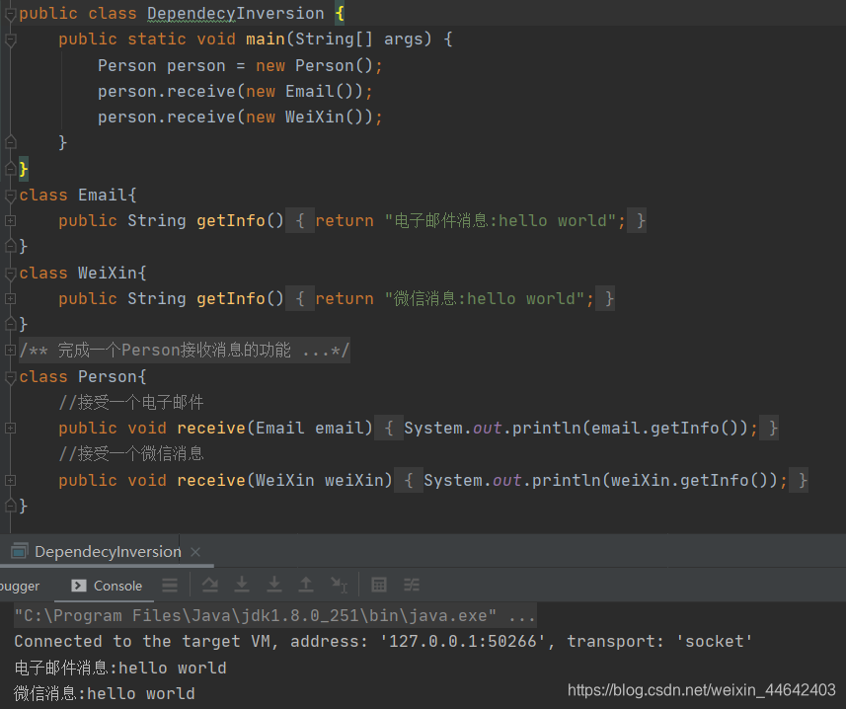Screen dimensions: 846x709
Task: Click the DependecyInversion class name in code
Action: 236,14
